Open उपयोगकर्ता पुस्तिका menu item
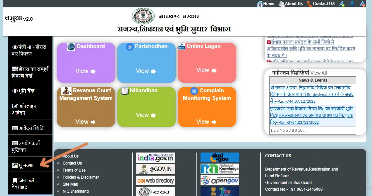 click(x=30, y=146)
